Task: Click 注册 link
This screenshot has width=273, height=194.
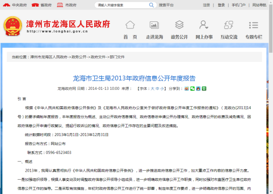Action: (206, 5)
